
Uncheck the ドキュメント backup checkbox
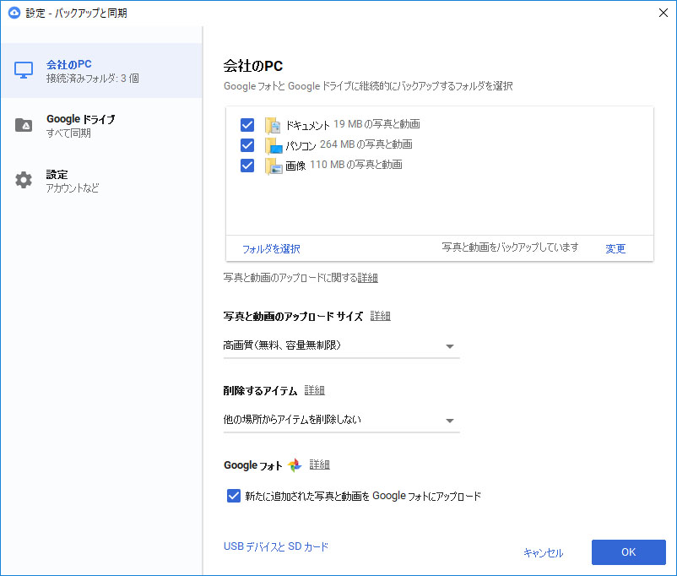246,125
